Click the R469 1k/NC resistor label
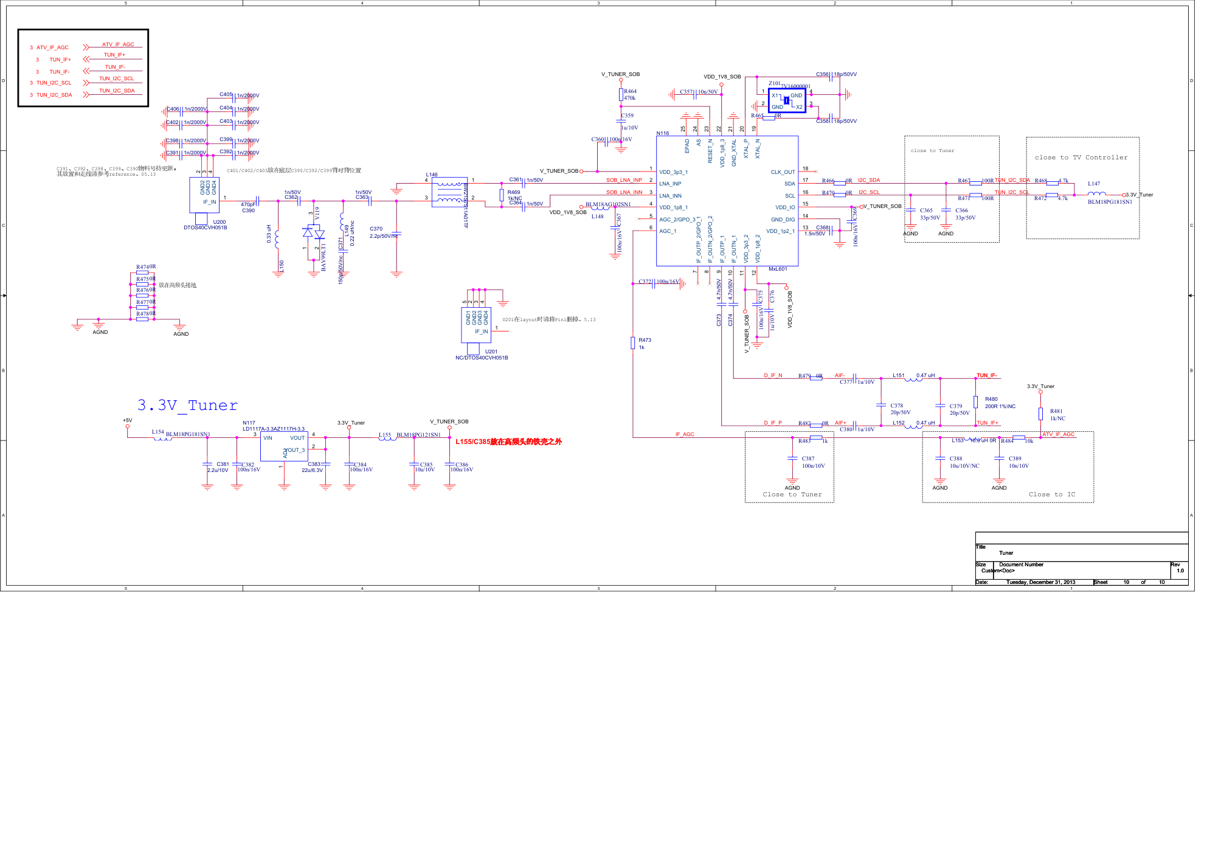Image resolution: width=1207 pixels, height=854 pixels. (514, 195)
